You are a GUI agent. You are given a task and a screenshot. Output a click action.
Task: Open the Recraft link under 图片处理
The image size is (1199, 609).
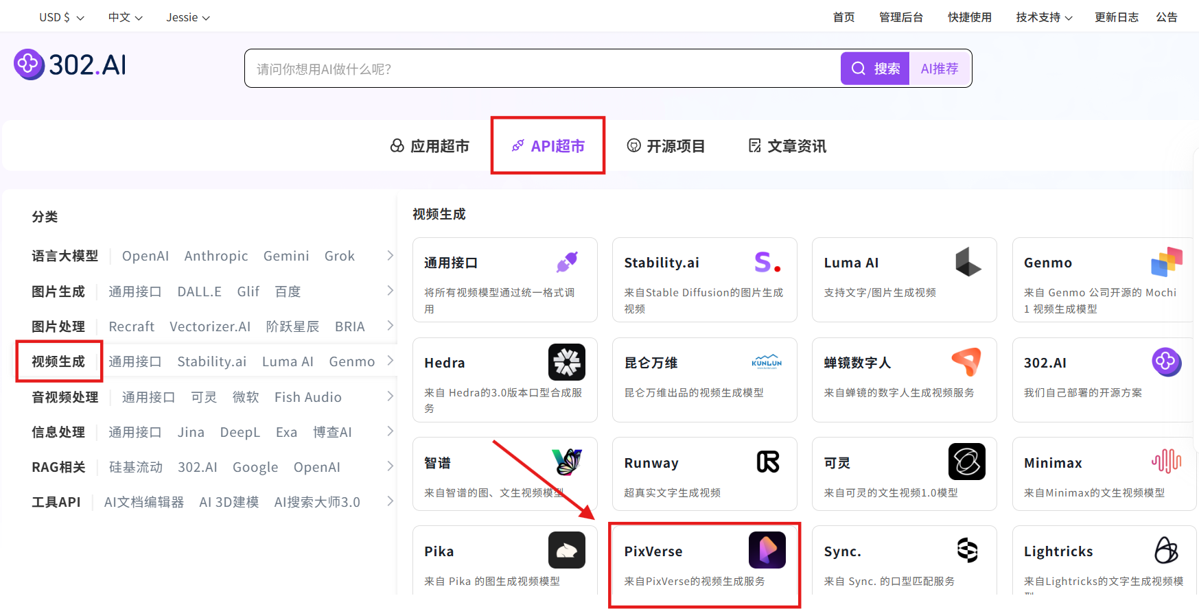pos(132,326)
